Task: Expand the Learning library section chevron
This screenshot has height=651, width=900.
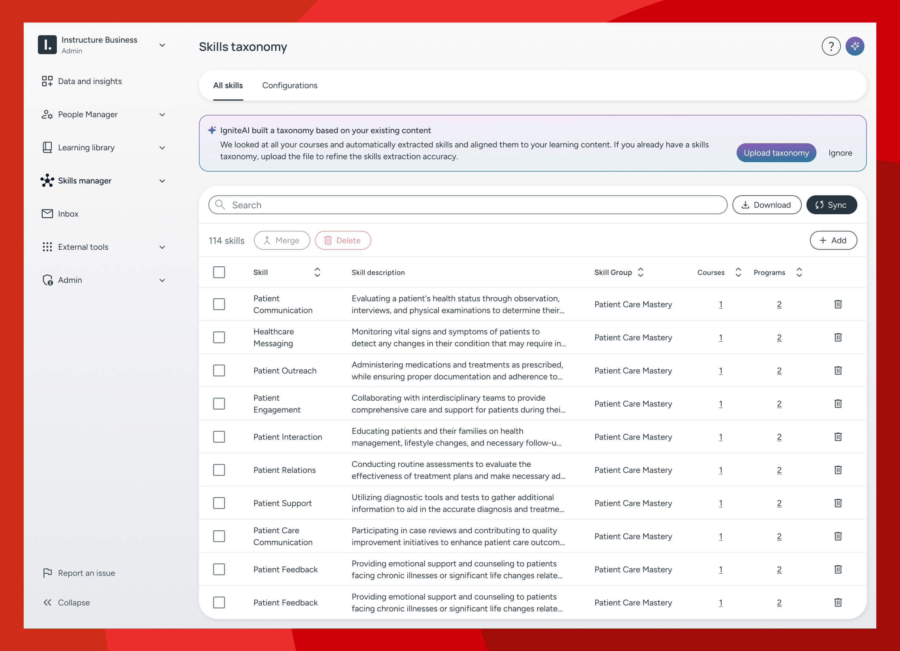Action: (x=162, y=148)
